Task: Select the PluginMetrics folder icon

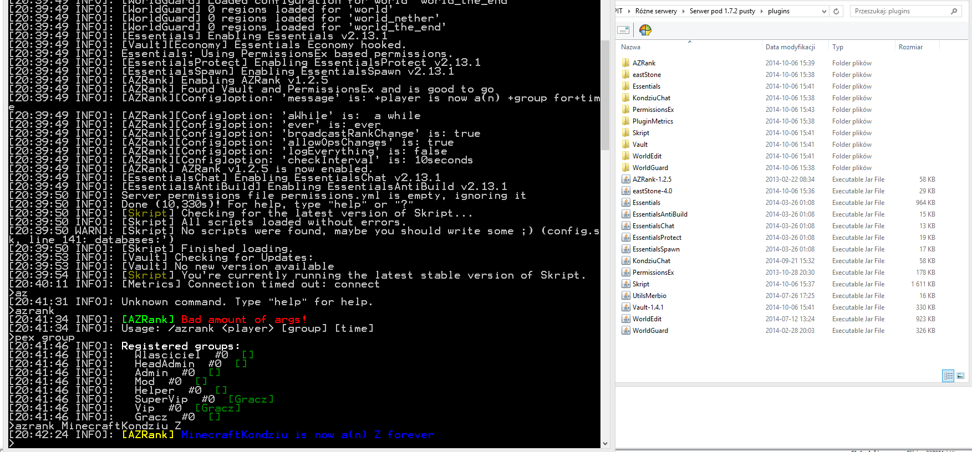Action: tap(626, 121)
